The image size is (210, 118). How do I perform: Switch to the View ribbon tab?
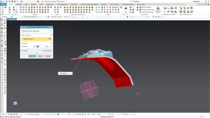(26, 4)
